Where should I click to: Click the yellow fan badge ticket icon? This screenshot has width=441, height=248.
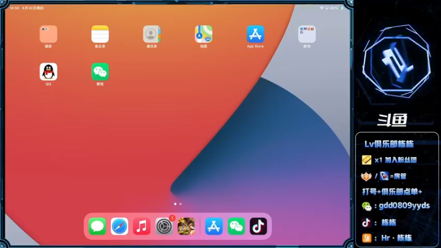[367, 160]
